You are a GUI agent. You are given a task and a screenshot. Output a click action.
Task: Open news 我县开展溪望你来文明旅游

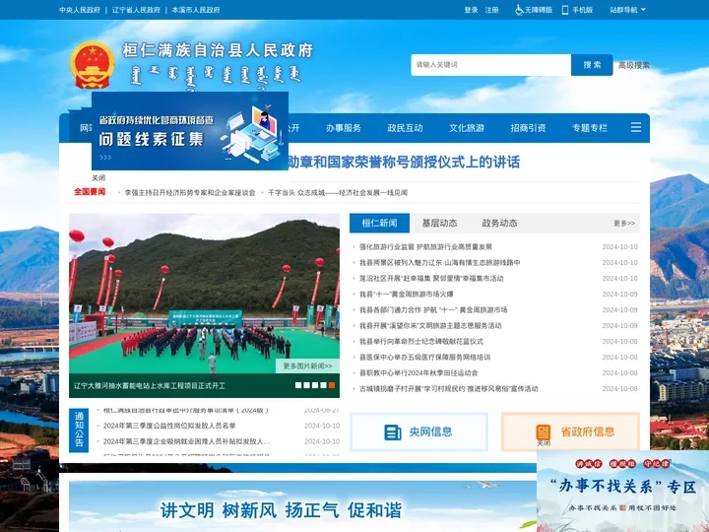[x=430, y=326]
